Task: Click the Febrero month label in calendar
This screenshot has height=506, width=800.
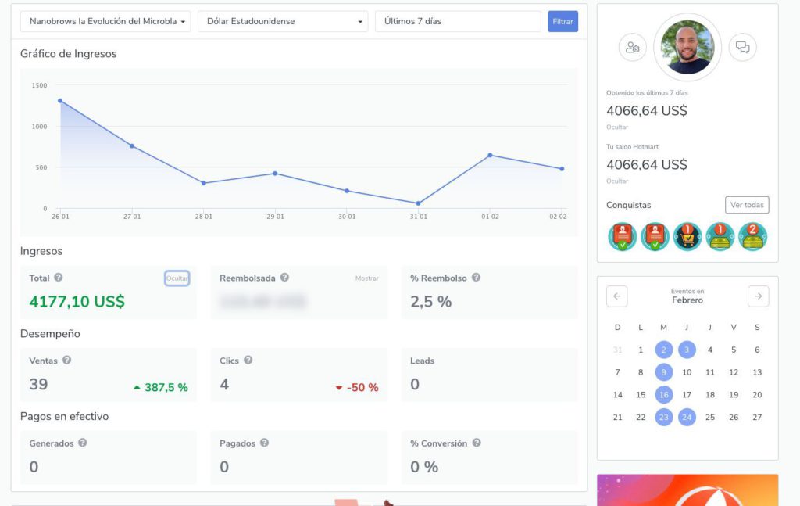Action: pyautogui.click(x=687, y=300)
